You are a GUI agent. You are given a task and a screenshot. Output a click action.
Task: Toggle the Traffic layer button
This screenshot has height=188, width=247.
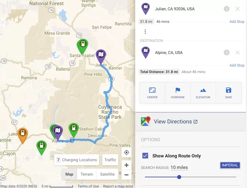[110, 160]
